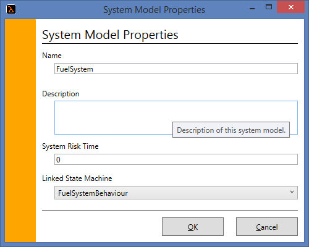Image resolution: width=309 pixels, height=247 pixels.
Task: Maximize the System Model Properties window
Action: [269, 7]
